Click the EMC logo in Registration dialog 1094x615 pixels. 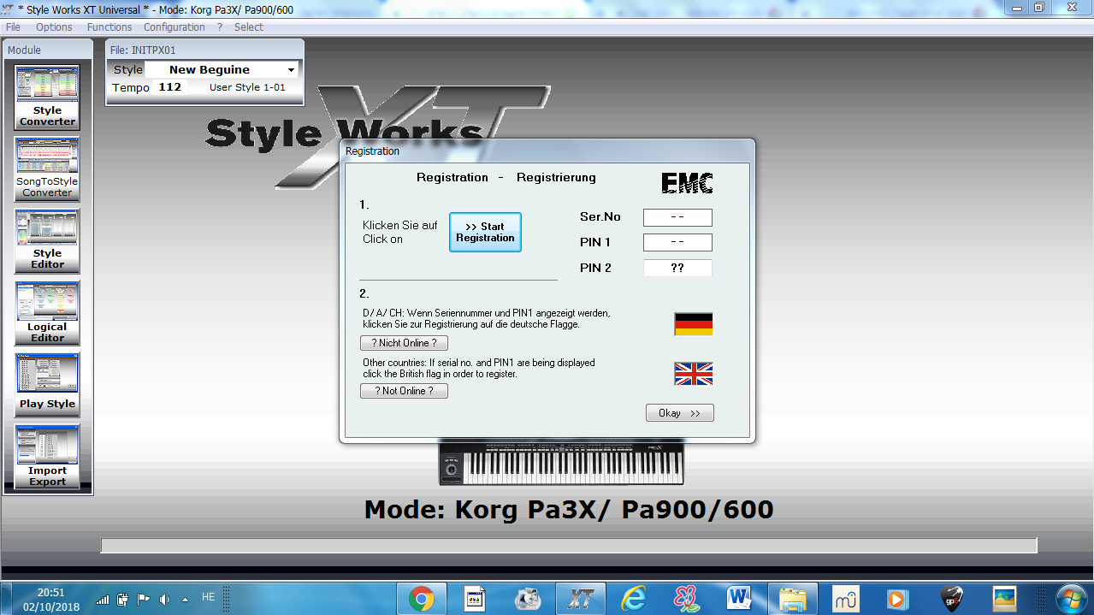687,182
